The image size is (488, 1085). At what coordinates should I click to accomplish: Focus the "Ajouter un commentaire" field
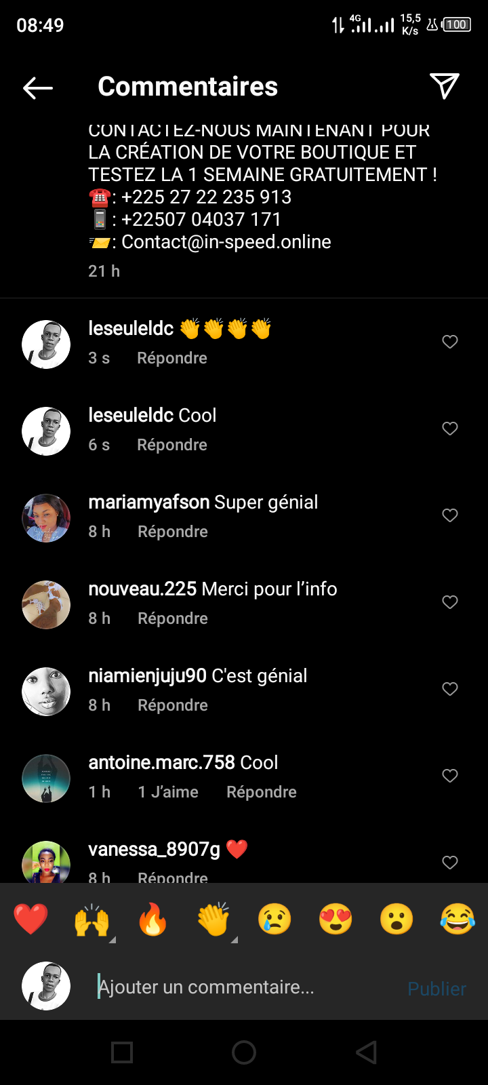click(x=244, y=987)
